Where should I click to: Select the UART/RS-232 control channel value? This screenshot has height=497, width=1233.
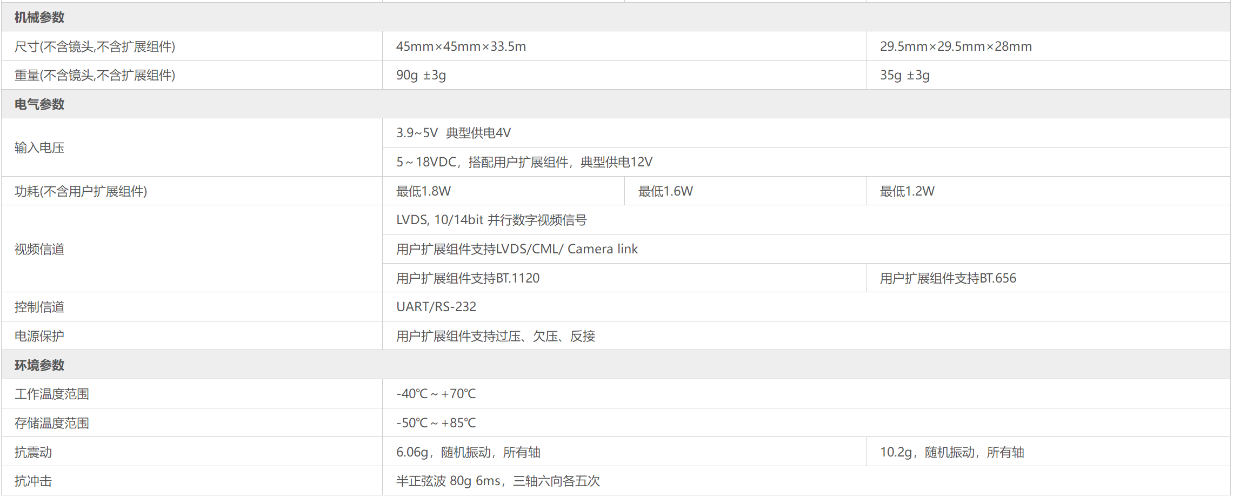(x=436, y=307)
